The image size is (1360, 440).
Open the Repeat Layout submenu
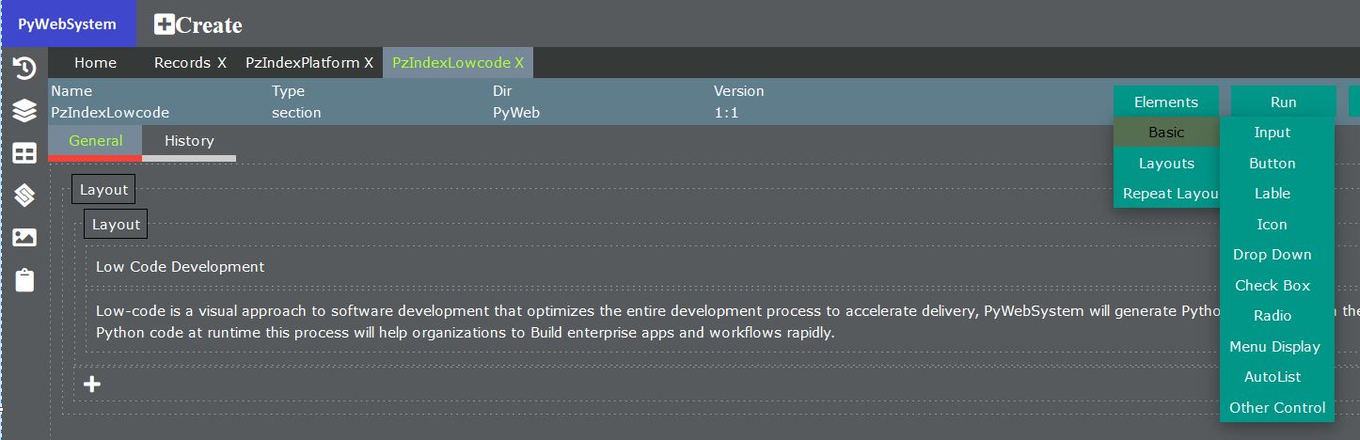pos(1168,194)
